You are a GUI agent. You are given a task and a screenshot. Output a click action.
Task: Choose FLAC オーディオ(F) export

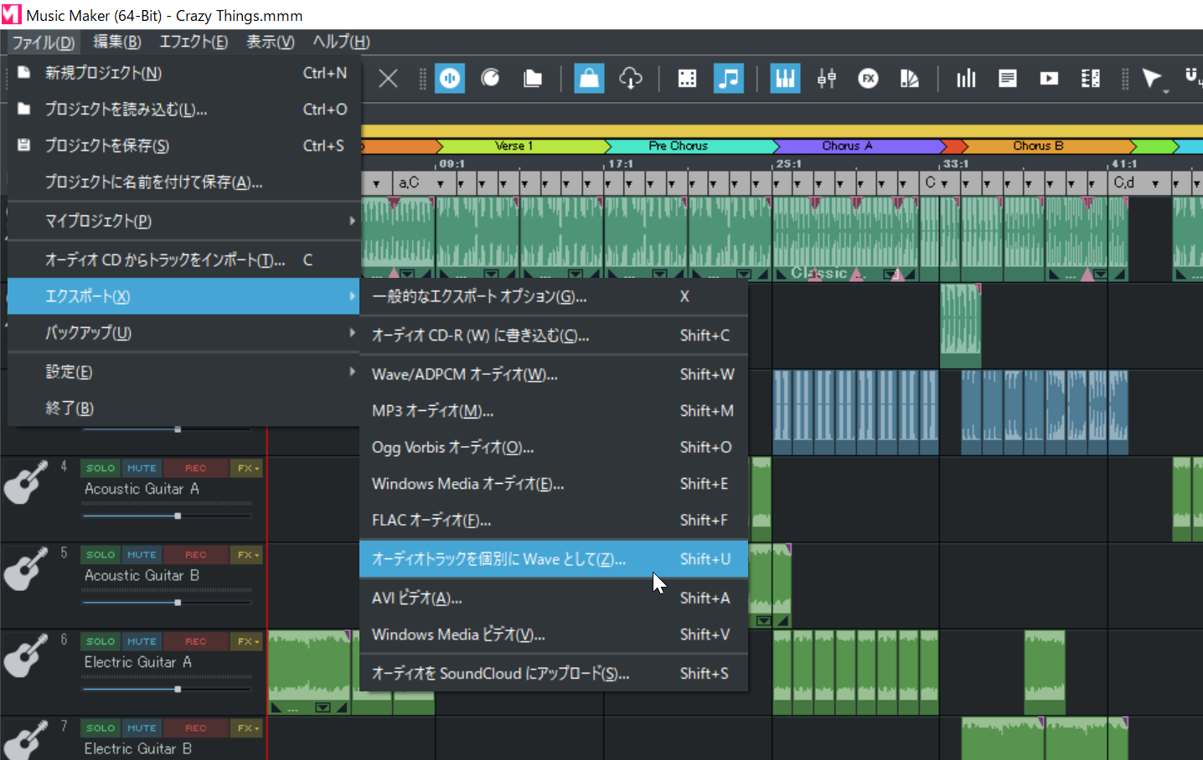tap(554, 521)
